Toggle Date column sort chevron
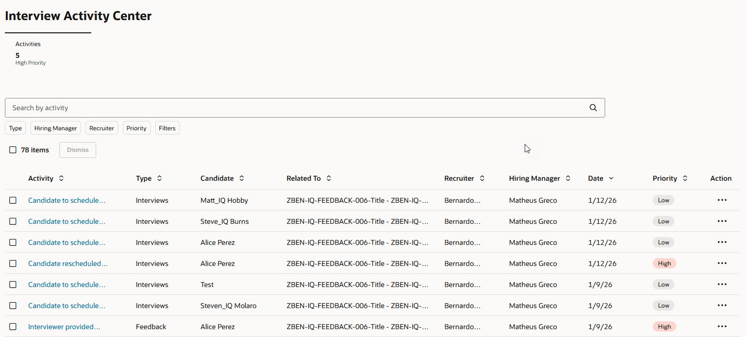 tap(611, 178)
